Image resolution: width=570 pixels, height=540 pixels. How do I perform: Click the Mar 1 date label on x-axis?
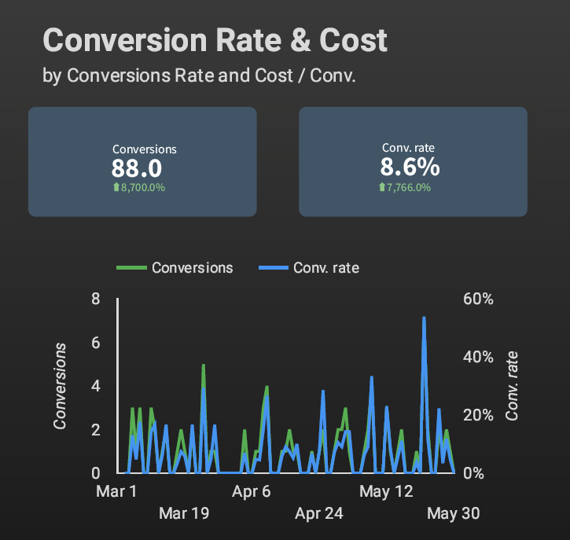click(x=116, y=492)
